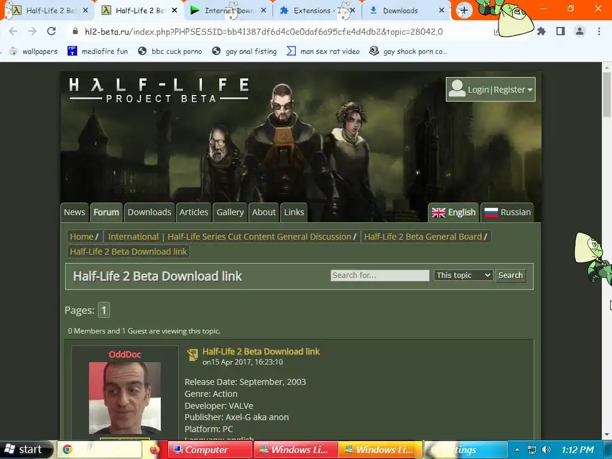
Task: Select page 1 in pagination
Action: click(104, 310)
